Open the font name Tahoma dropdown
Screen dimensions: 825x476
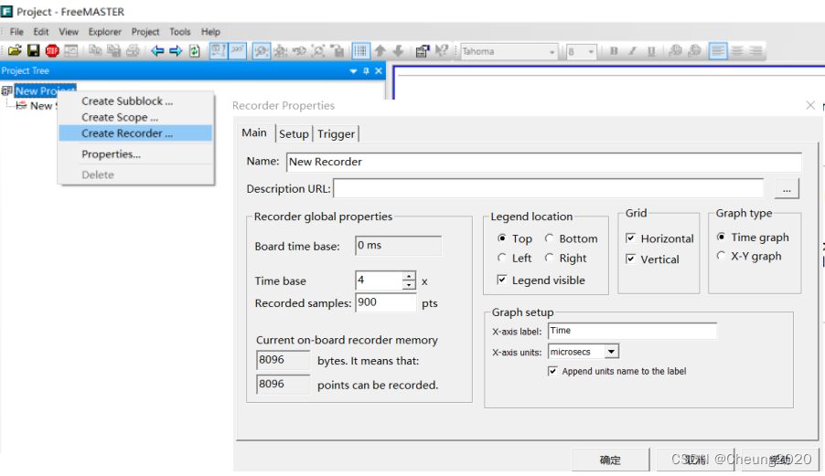click(552, 51)
